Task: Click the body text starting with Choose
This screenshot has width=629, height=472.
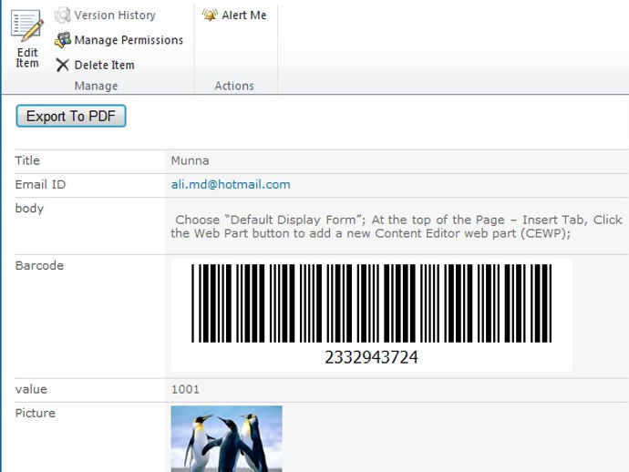Action: (397, 227)
